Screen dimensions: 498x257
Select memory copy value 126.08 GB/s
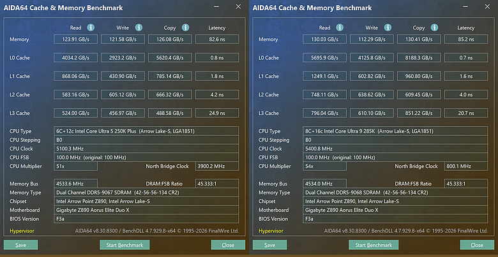pos(170,40)
